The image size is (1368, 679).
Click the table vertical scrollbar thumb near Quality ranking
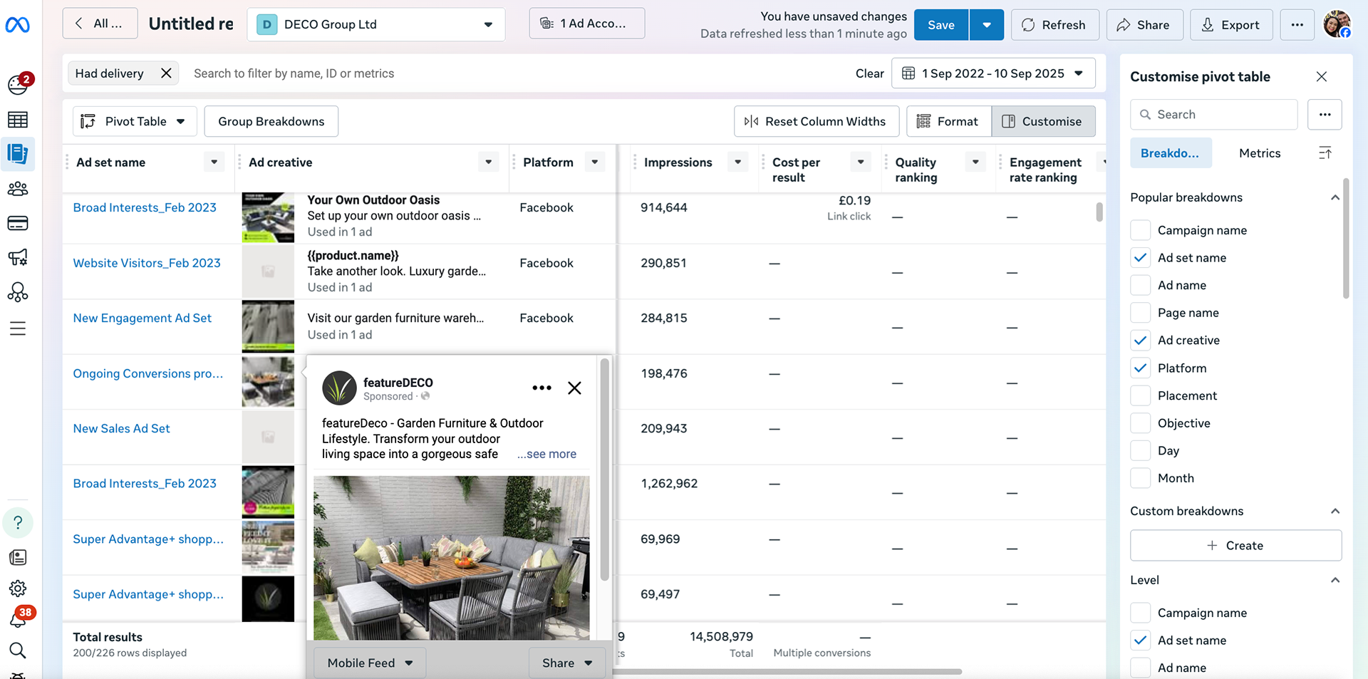click(1099, 212)
